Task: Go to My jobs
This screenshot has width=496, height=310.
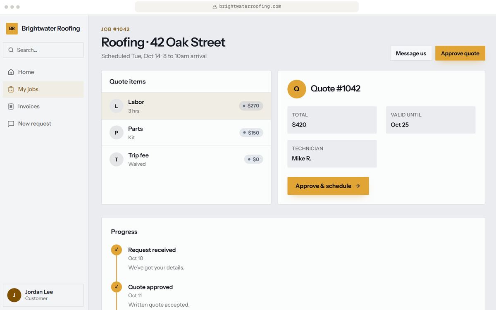Action: click(x=43, y=89)
